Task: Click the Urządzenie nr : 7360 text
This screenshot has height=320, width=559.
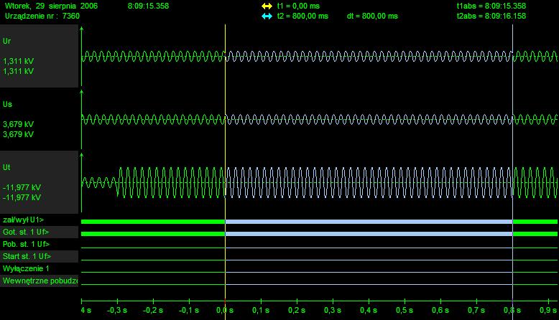Action: click(x=42, y=16)
